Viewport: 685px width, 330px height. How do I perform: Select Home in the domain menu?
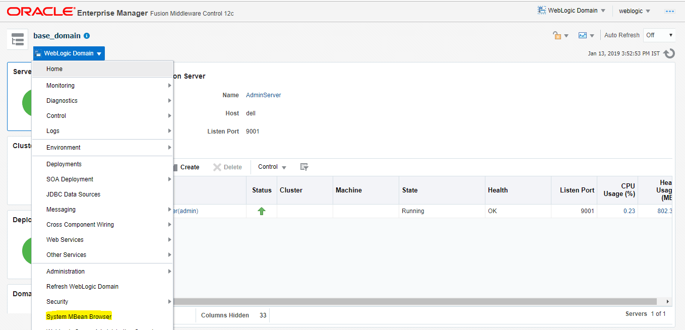click(102, 69)
